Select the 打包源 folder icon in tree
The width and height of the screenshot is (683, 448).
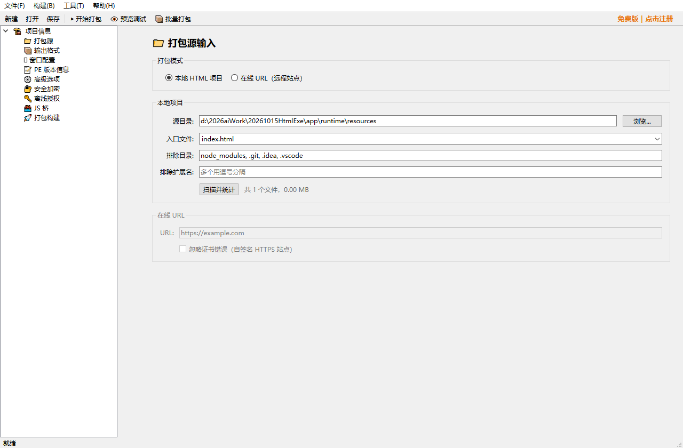[x=28, y=41]
